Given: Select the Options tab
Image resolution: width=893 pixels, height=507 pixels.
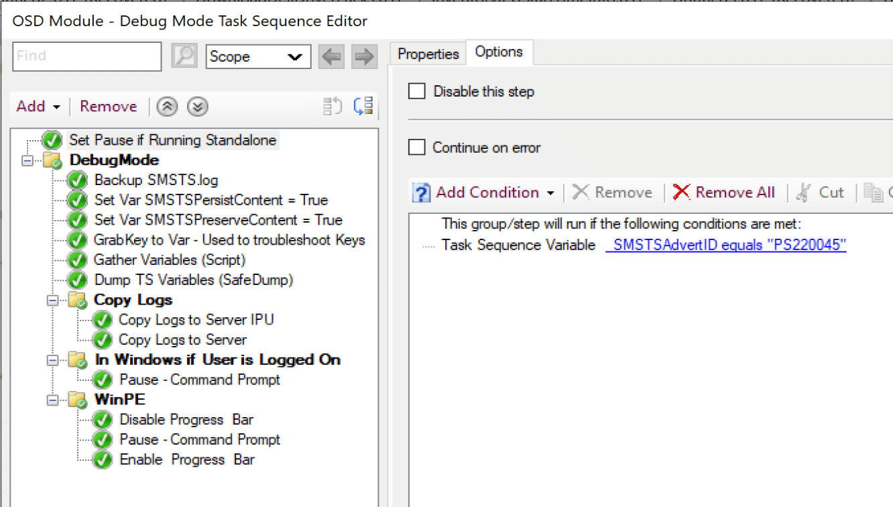Looking at the screenshot, I should (499, 52).
